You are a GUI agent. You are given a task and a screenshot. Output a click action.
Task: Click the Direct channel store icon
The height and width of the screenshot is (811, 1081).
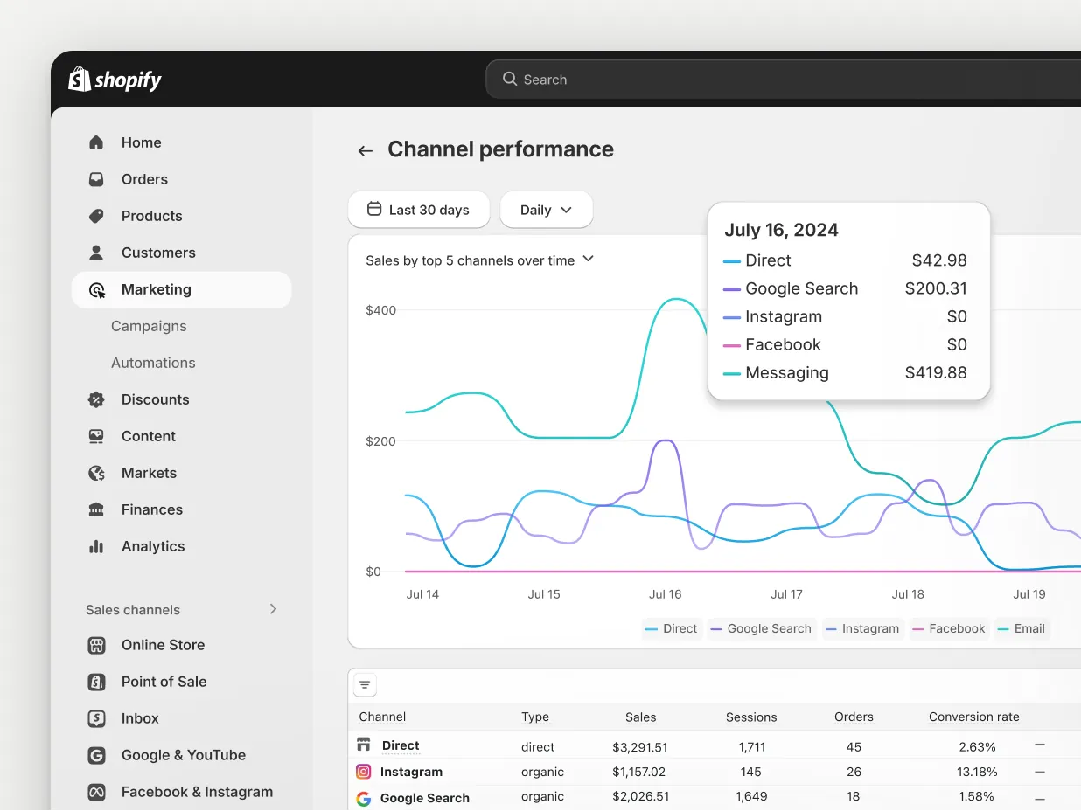click(364, 745)
